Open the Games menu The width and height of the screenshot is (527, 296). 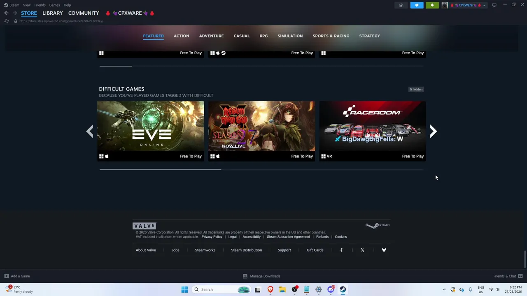tap(54, 5)
